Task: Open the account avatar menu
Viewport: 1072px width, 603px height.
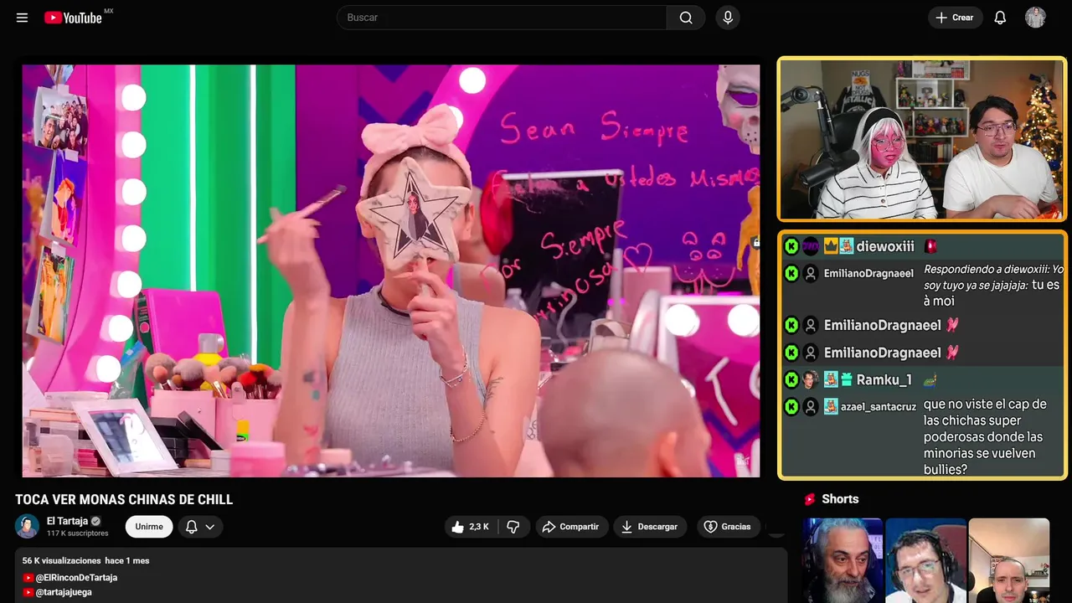Action: point(1035,18)
